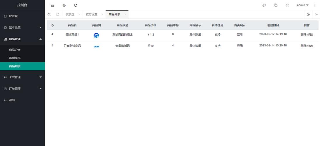This screenshot has height=146, width=320.
Task: Click the date 2023-09-12 14:19:10
Action: tap(273, 34)
